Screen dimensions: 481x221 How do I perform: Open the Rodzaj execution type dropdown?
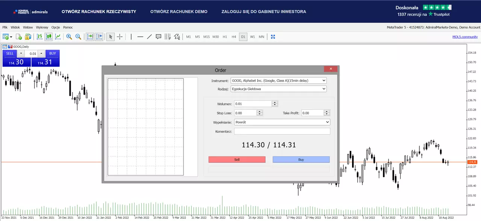(278, 89)
